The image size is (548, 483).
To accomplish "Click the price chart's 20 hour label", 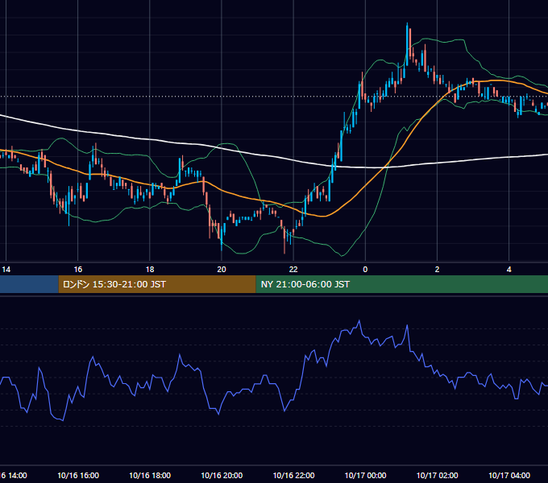I will 222,269.
